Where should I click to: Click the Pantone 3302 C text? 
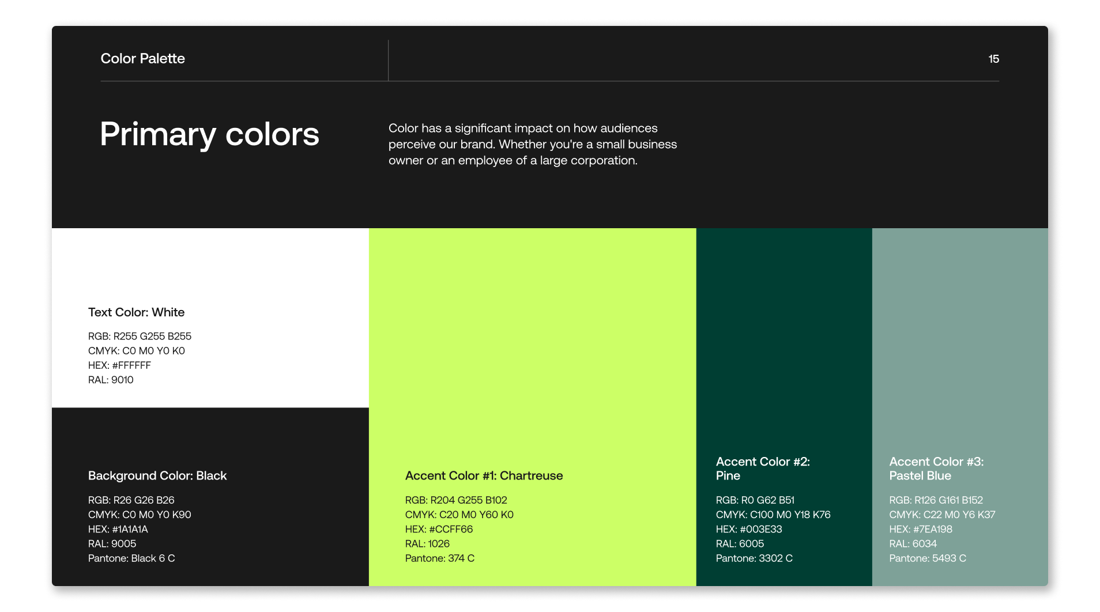(x=754, y=558)
